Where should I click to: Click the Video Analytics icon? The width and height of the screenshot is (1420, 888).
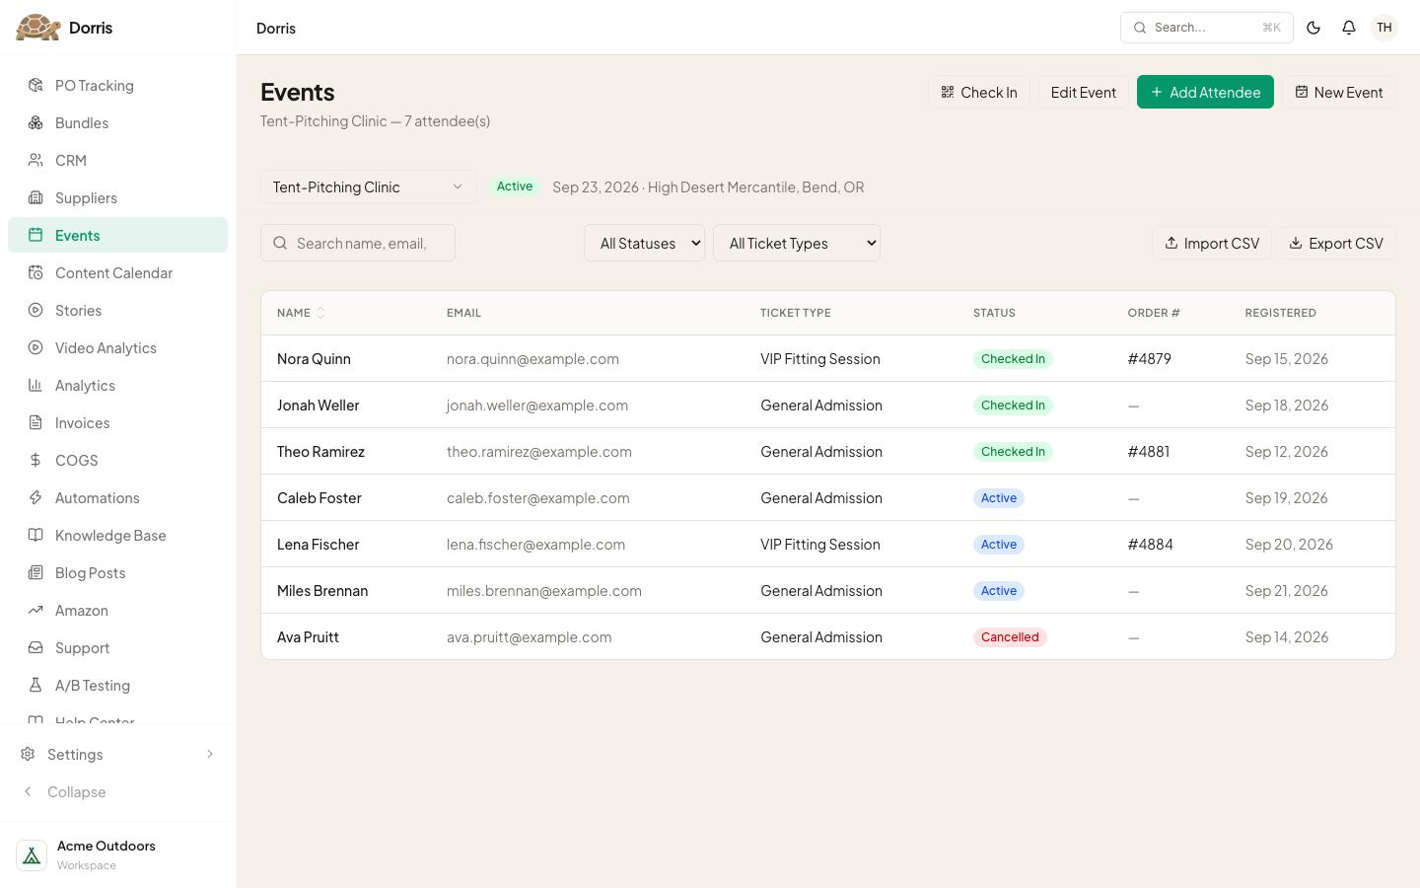point(35,347)
